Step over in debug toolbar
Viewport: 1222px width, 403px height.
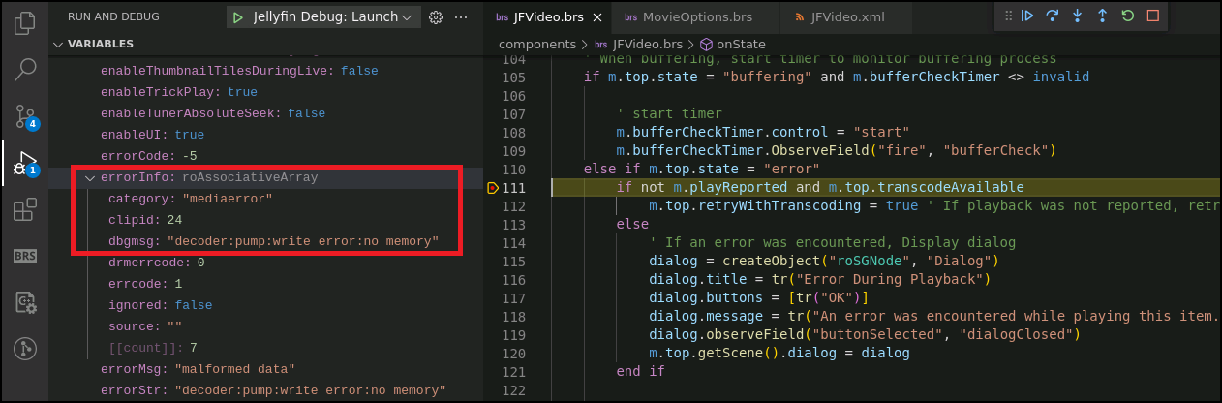click(1053, 15)
